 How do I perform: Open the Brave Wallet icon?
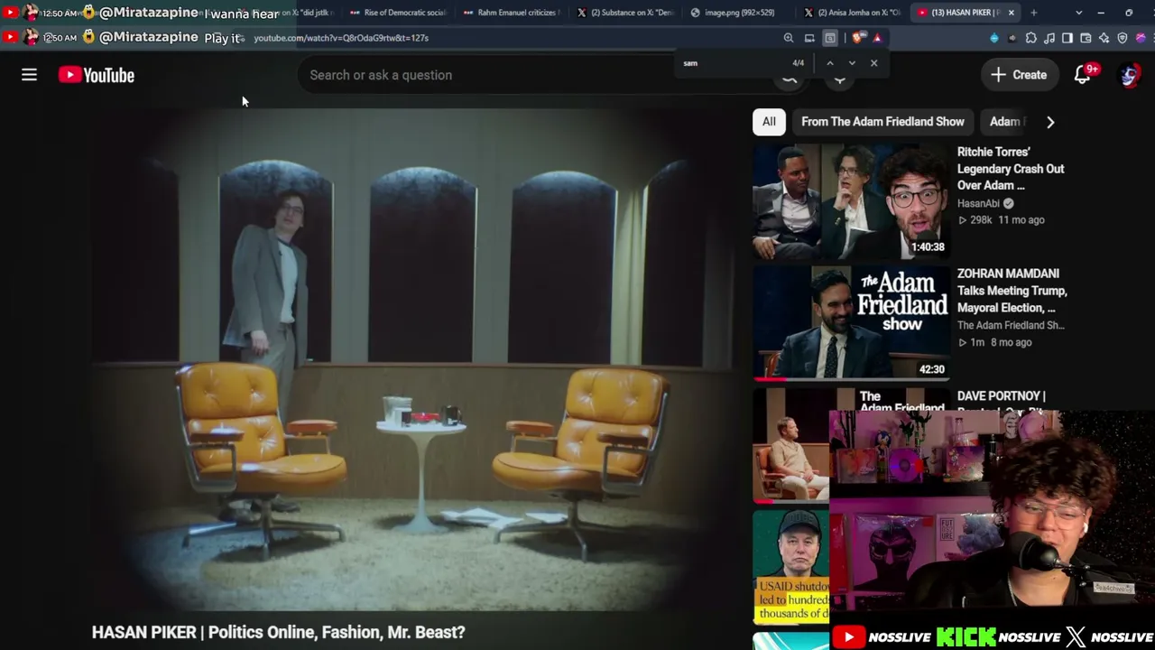[x=1086, y=38]
